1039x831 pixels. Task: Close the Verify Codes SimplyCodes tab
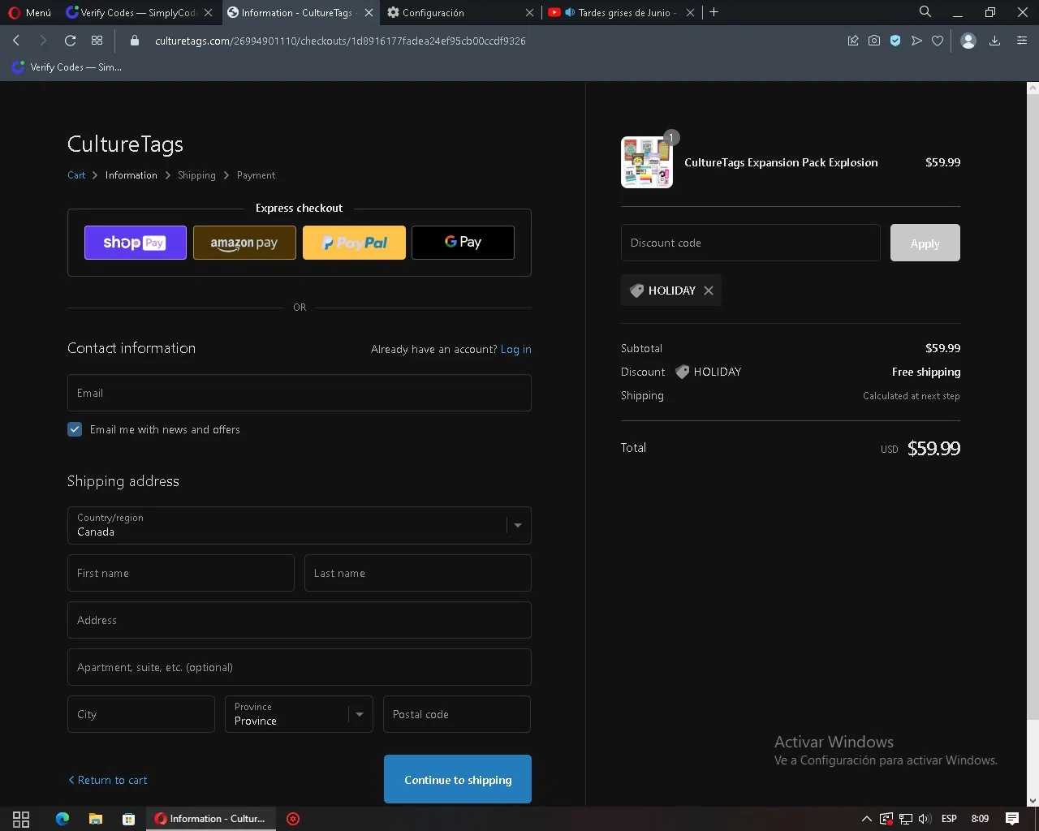(x=208, y=12)
